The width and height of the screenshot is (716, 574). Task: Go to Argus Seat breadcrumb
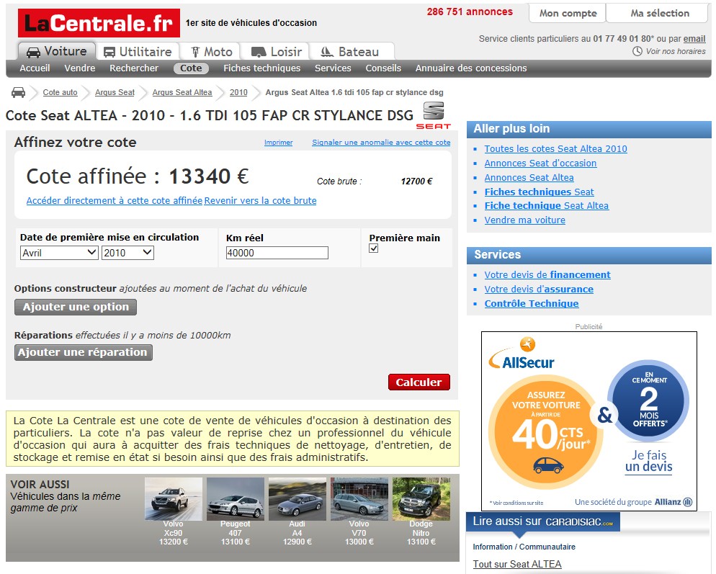coord(115,92)
